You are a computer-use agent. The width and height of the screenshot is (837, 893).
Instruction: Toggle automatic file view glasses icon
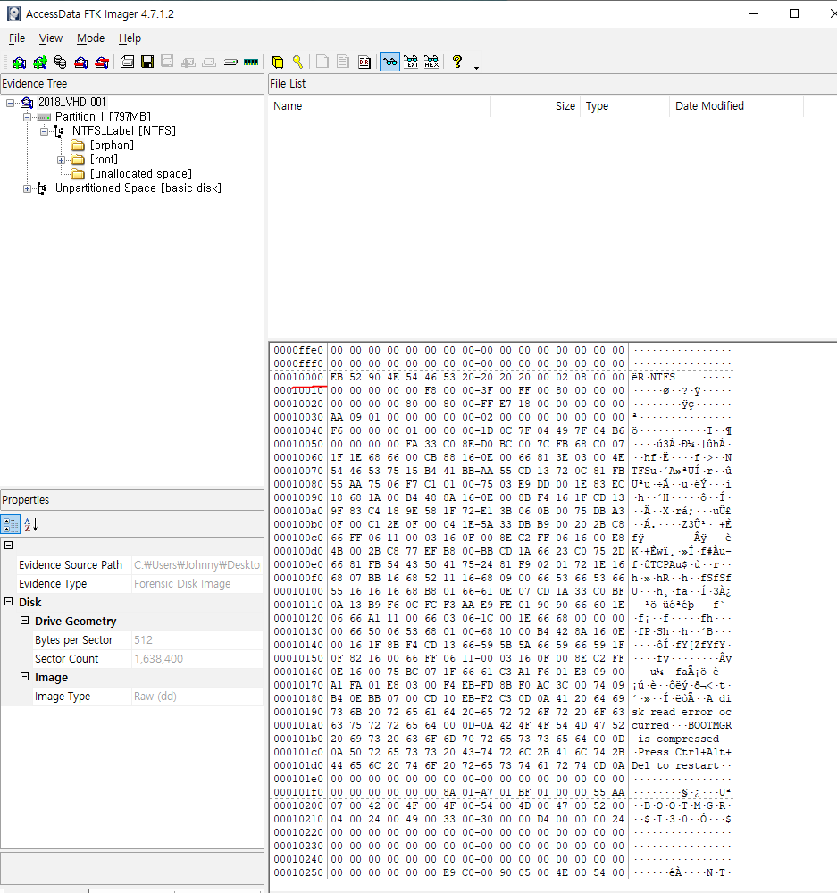click(390, 62)
